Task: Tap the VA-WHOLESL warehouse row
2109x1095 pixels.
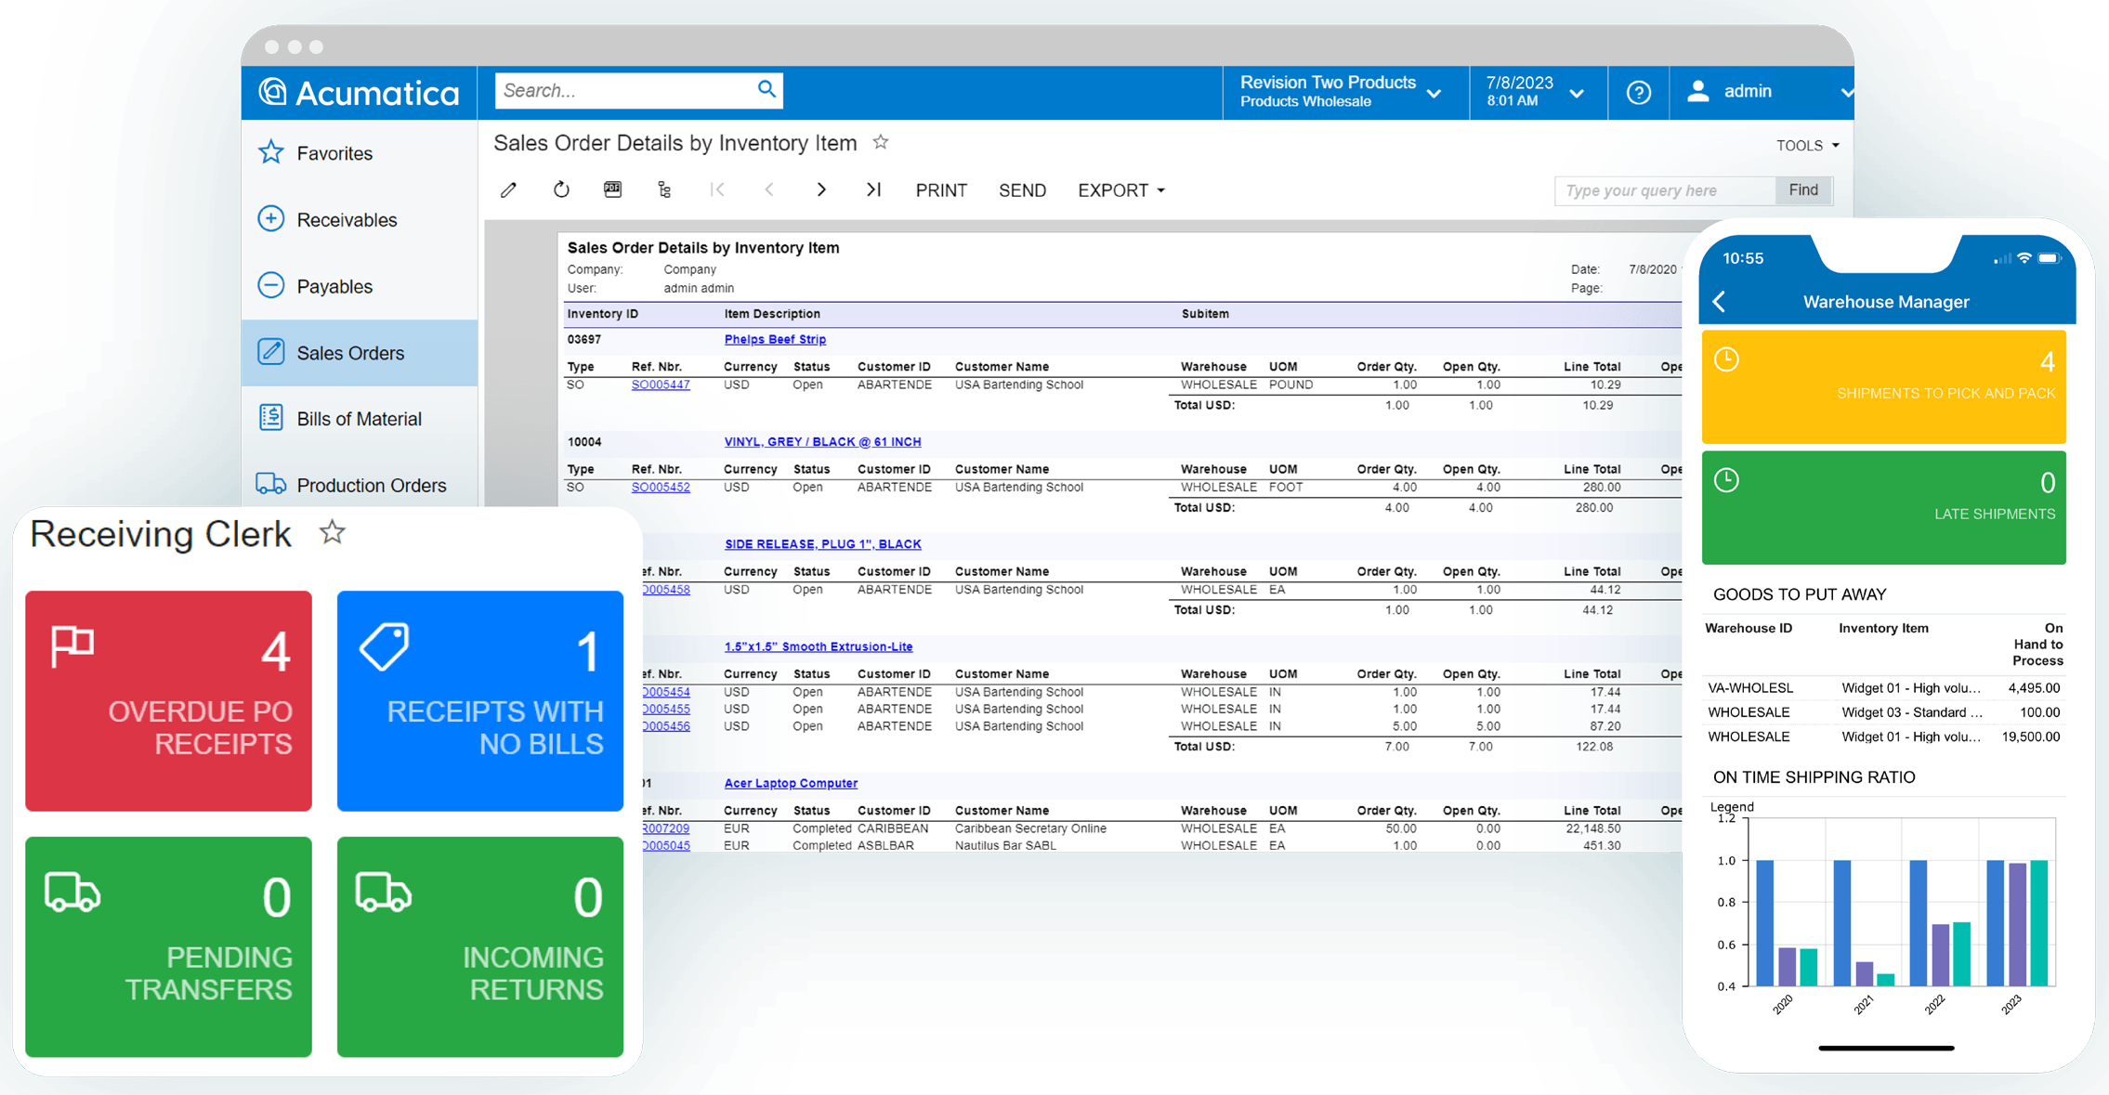Action: pyautogui.click(x=1883, y=688)
